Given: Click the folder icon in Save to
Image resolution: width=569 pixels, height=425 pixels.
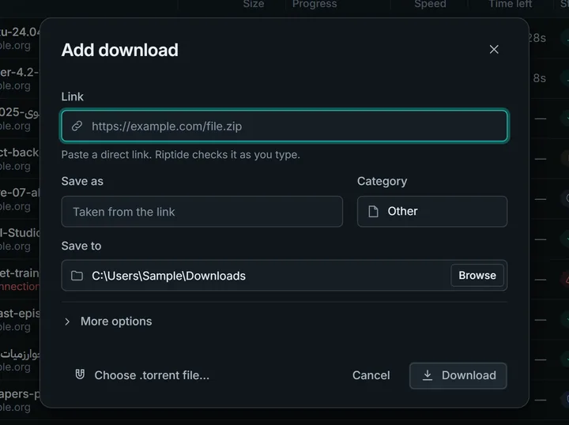Looking at the screenshot, I should [77, 276].
